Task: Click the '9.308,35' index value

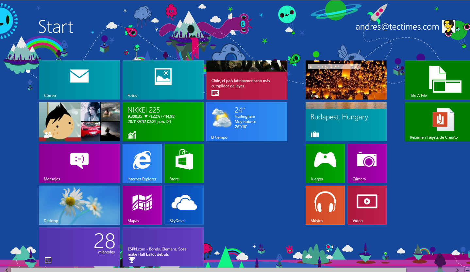Action: (135, 116)
